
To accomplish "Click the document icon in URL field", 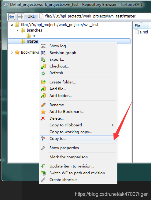I will [41, 16].
